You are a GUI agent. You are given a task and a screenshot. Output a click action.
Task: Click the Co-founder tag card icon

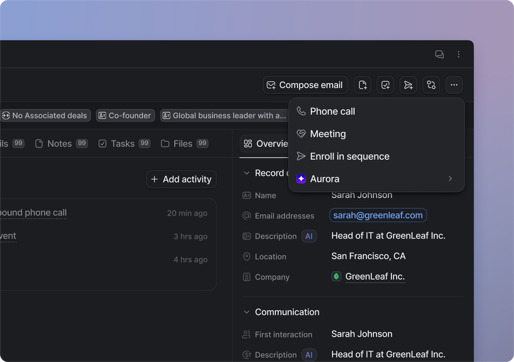pyautogui.click(x=102, y=115)
